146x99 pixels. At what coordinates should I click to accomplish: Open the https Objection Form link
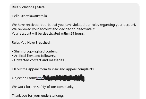coord(40,78)
